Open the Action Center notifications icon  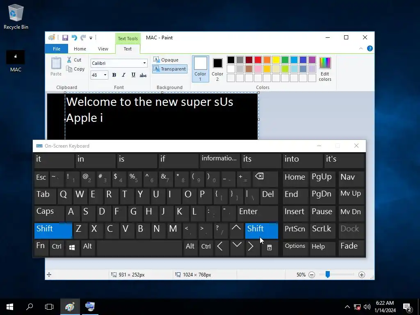click(407, 308)
